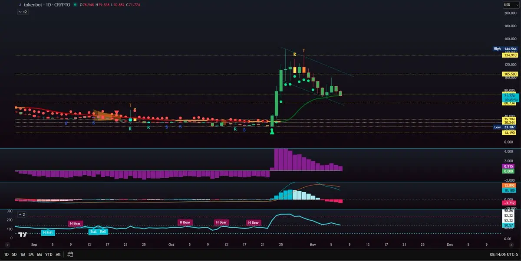Screen dimensions: 521x261
Task: Click the Oct date label on time axis
Action: pyautogui.click(x=171, y=245)
